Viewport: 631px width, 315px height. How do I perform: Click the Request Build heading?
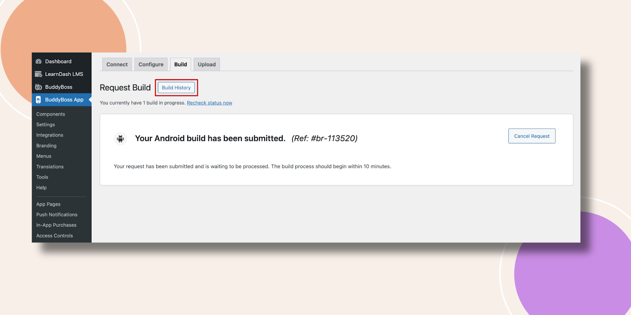tap(125, 88)
